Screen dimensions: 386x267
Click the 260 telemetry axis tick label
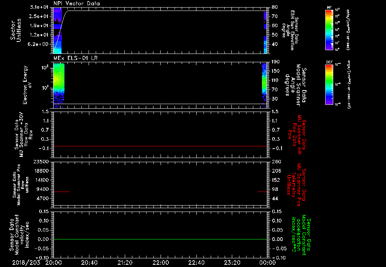[276, 162]
